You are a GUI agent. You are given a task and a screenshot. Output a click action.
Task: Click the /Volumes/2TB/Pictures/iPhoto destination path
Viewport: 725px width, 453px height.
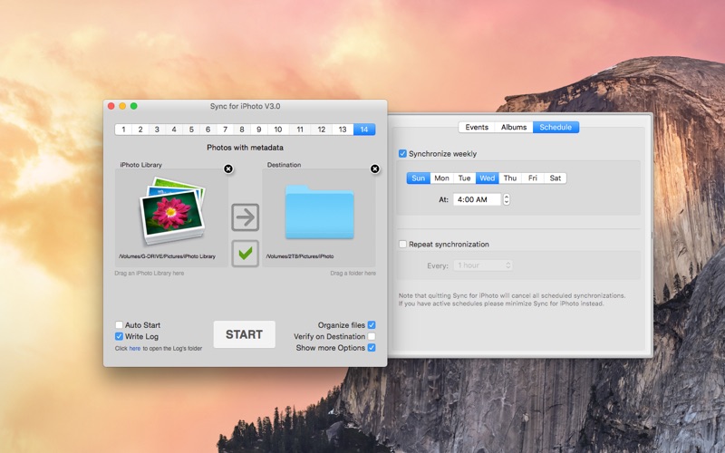tap(300, 256)
